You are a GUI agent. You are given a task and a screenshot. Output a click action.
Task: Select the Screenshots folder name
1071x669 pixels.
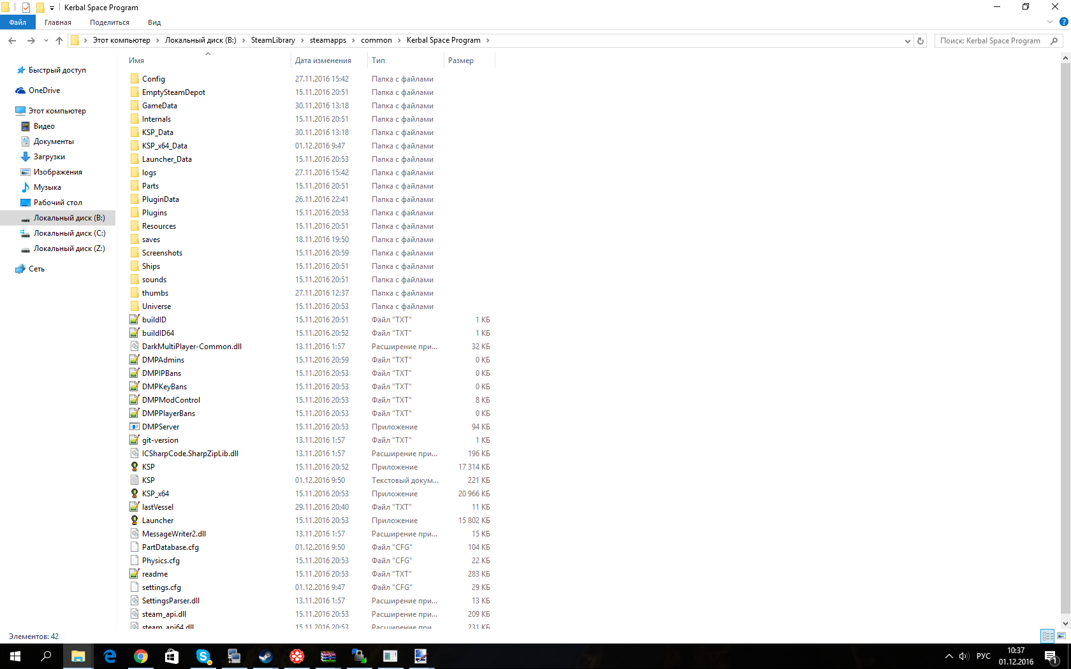pyautogui.click(x=162, y=253)
